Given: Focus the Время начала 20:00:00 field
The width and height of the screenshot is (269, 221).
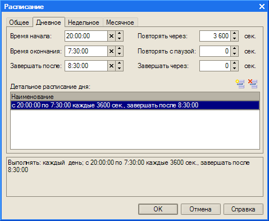Looking at the screenshot, I should (86, 36).
